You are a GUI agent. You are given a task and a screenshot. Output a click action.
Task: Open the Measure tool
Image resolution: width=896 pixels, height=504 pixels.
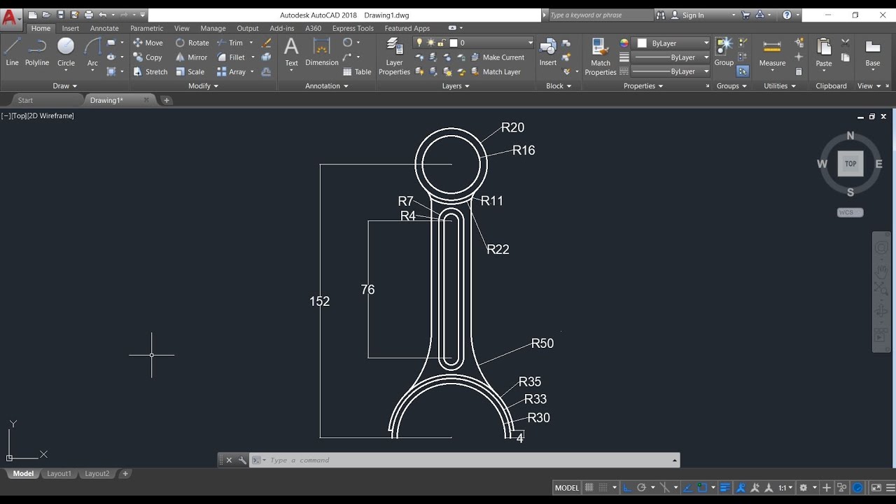(x=772, y=55)
